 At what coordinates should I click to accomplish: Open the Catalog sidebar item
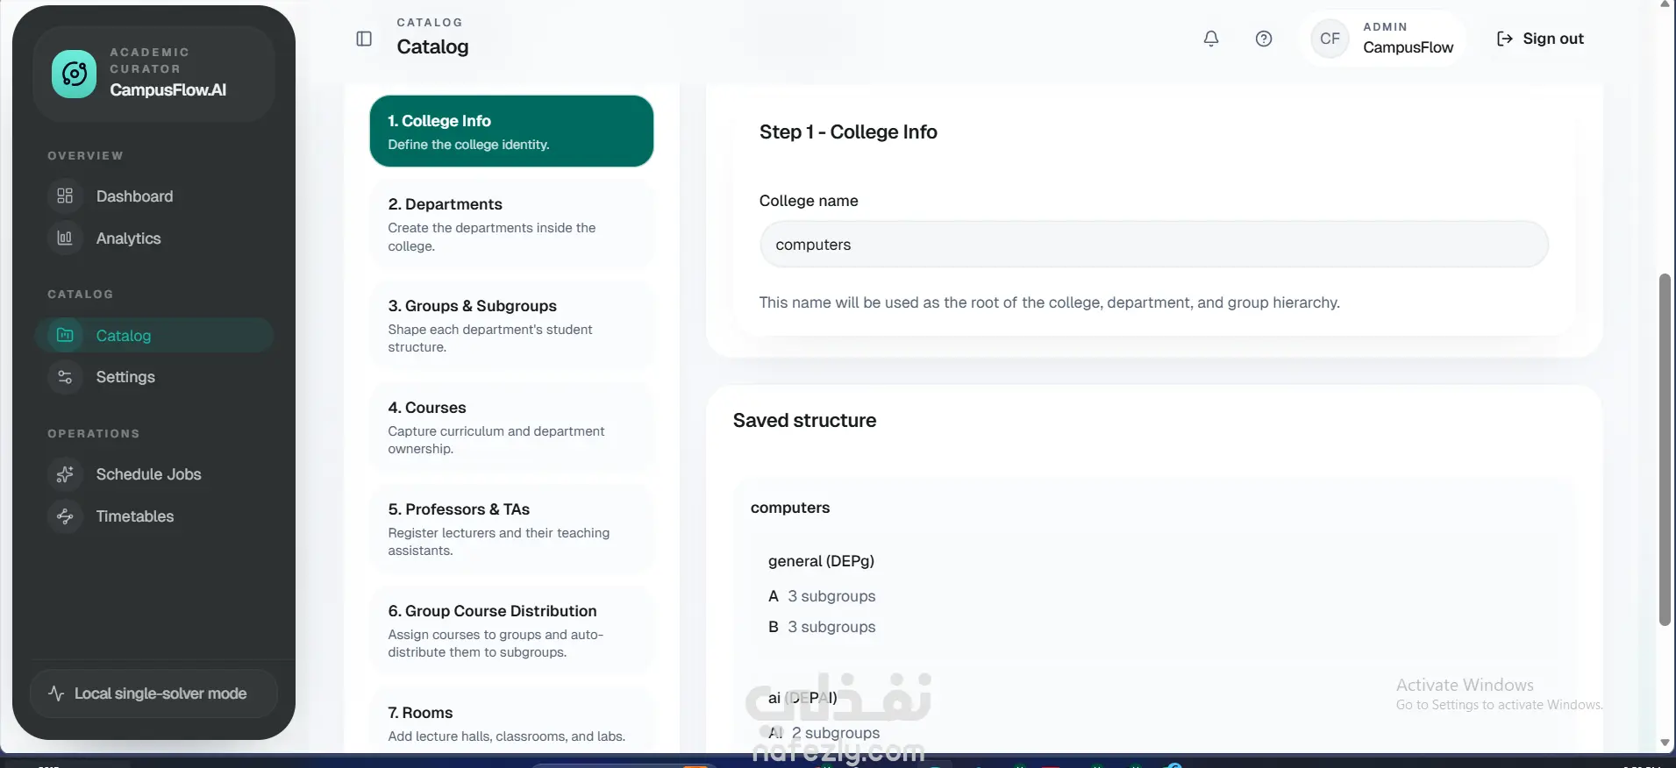coord(154,335)
